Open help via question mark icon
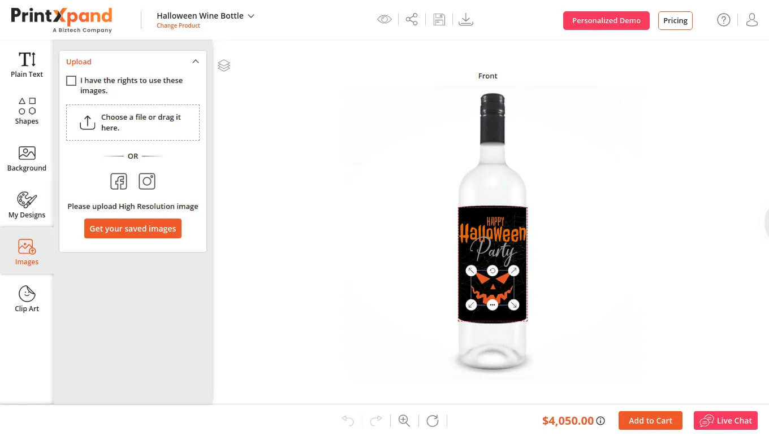Screen dimensions: 769x436 click(723, 20)
